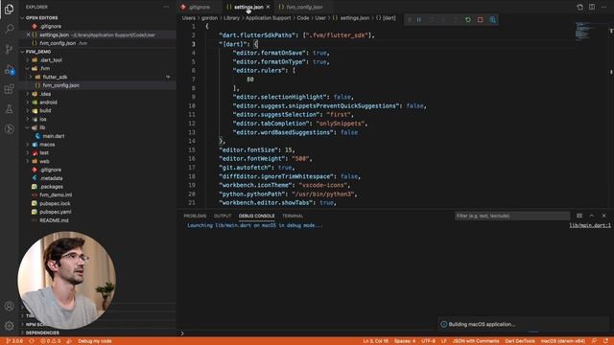Change encoding via UTF-8 status item
The width and height of the screenshot is (614, 345).
(x=428, y=341)
